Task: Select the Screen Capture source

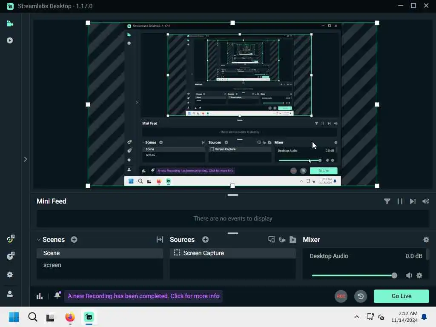Action: [233, 253]
